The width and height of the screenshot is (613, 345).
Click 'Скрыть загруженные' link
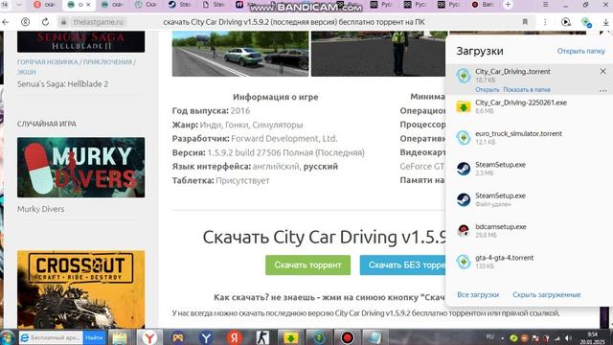(x=546, y=294)
